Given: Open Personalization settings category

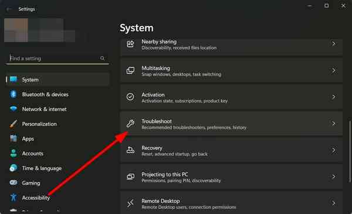Looking at the screenshot, I should pos(39,124).
